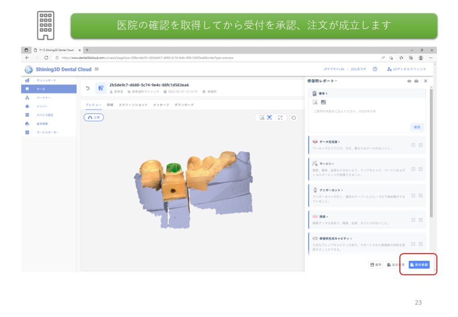Click the image icon in the remark box

[x=323, y=102]
